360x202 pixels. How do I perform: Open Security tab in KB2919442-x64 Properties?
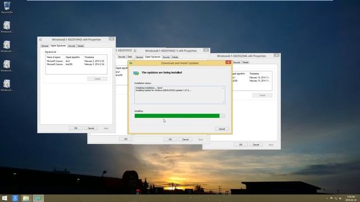coord(71,46)
